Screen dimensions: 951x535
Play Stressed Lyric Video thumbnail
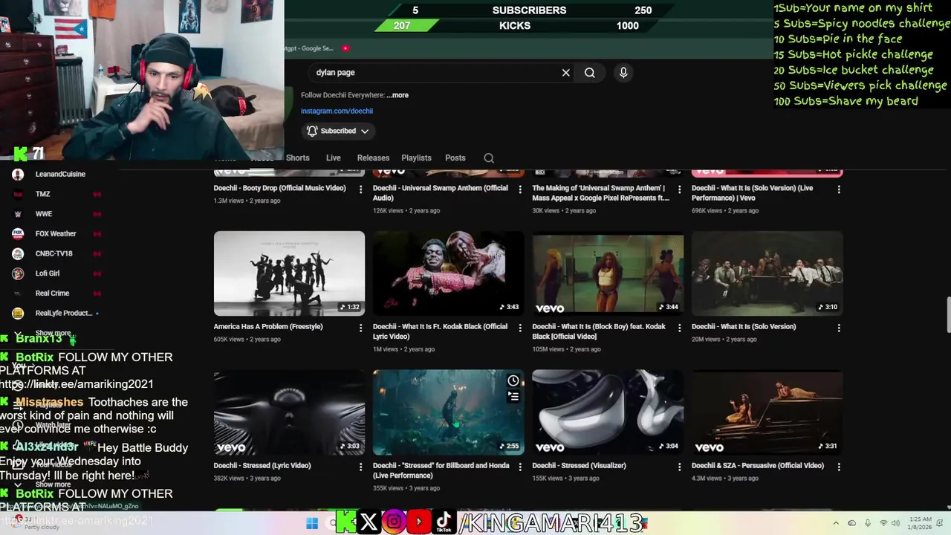click(289, 412)
